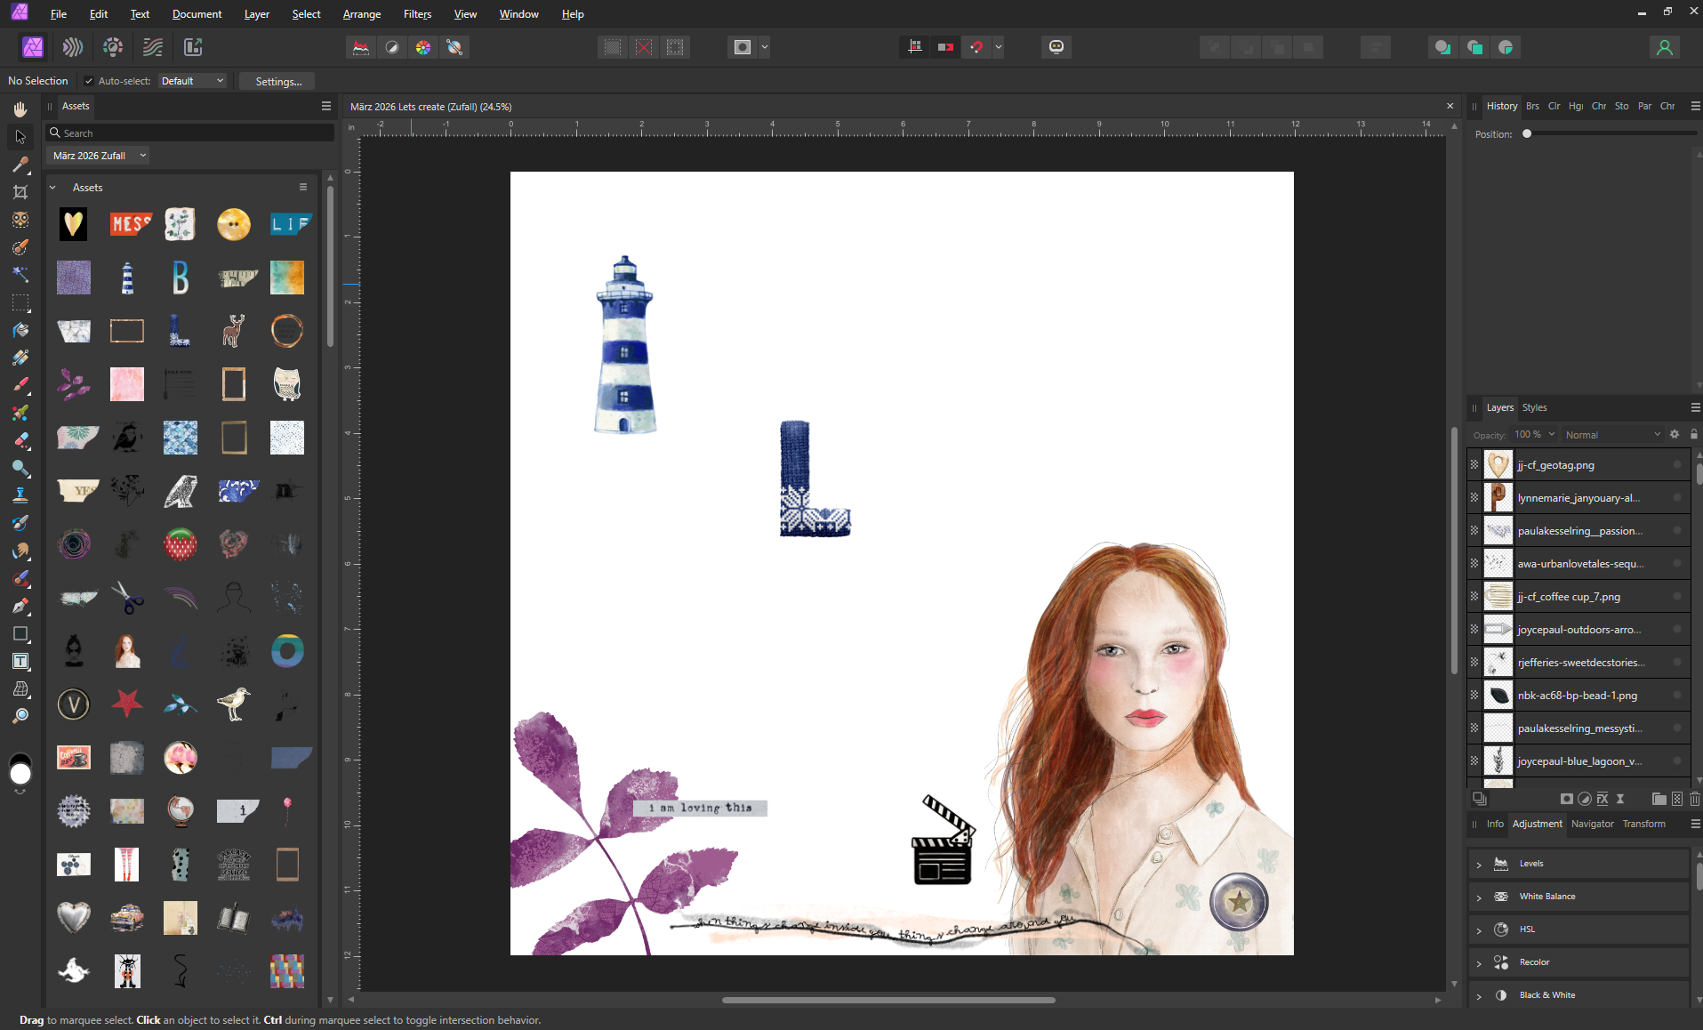Toggle visibility of nbk-ac68-bp-bead-1.png layer
1703x1030 pixels.
(x=1677, y=695)
